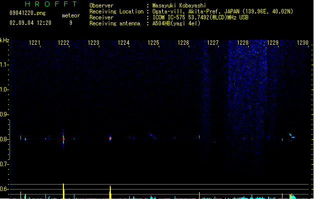Viewport: 314px width, 199px height.
Task: Click the HROFFT title text
Action: (51, 4)
